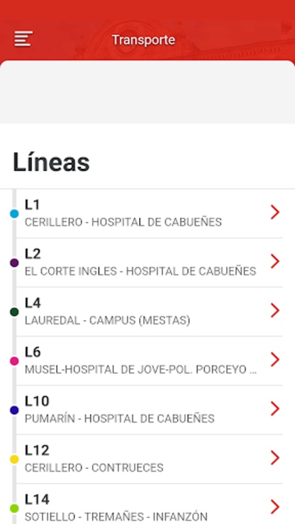The width and height of the screenshot is (295, 524).
Task: Expand L2 line with its red chevron
Action: (x=275, y=261)
